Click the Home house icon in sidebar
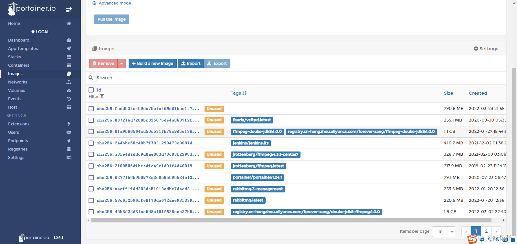This screenshot has height=244, width=517. (x=69, y=23)
